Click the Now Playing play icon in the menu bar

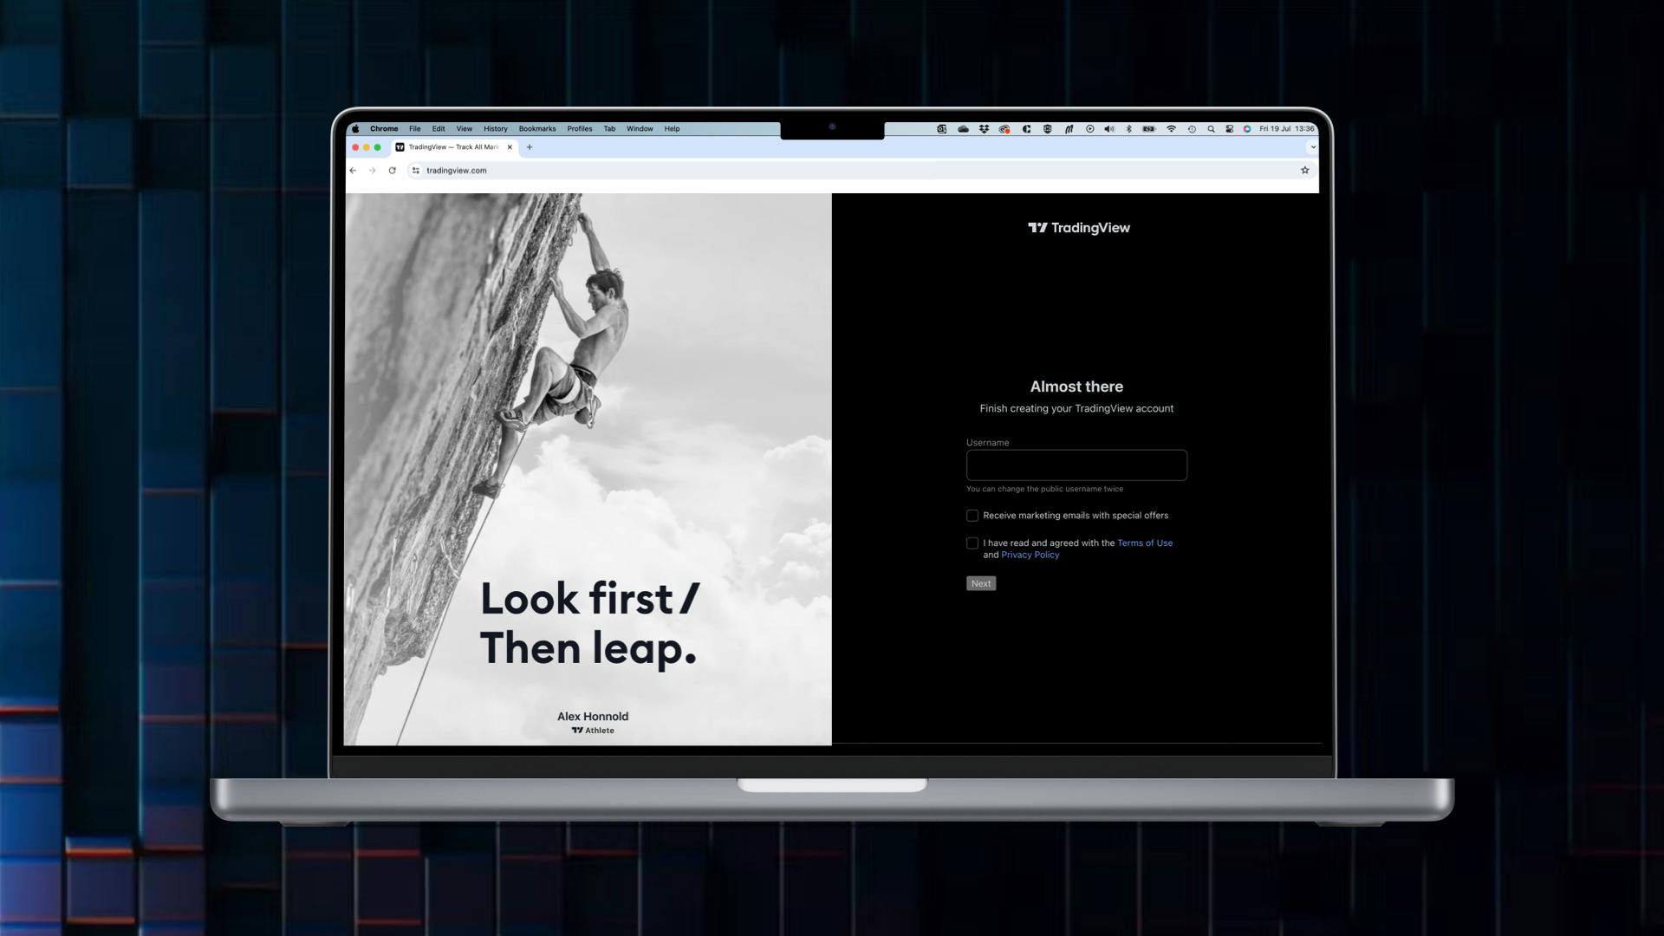point(1090,129)
